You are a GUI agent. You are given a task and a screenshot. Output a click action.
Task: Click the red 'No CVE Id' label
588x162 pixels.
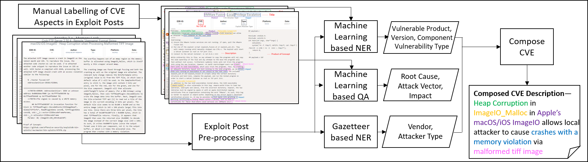201,26
